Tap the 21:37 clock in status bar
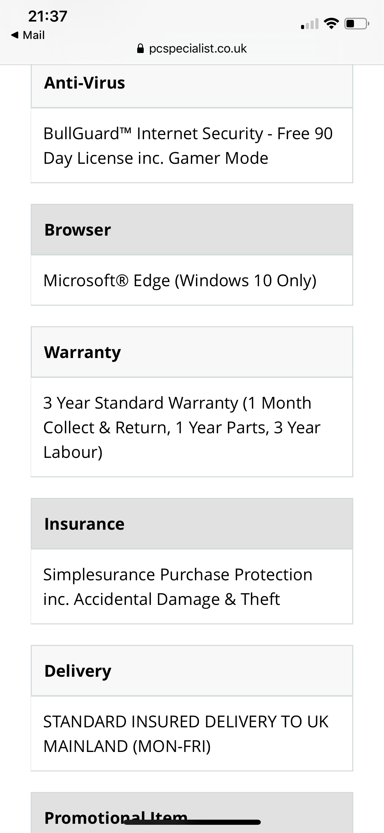 [48, 16]
